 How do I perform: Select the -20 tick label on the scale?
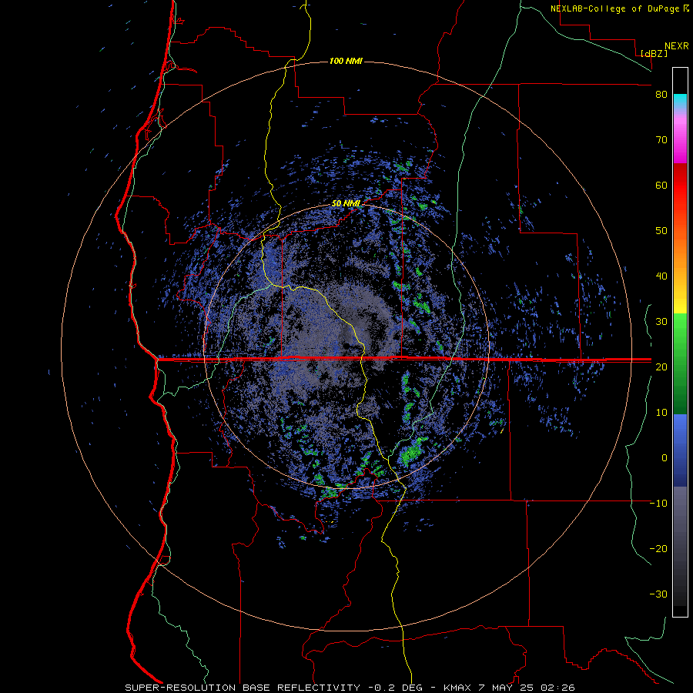[x=658, y=548]
